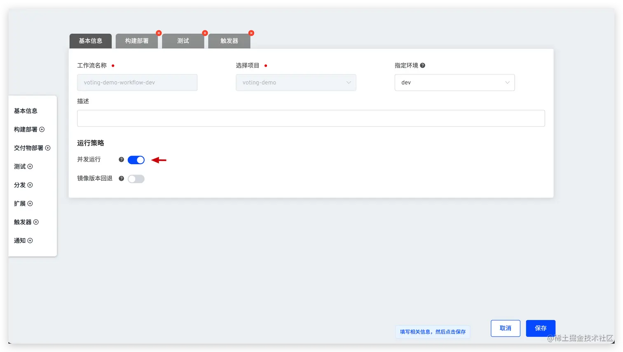Viewport: 623px width, 352px height.
Task: Click help icon beside 并发运行
Action: [x=121, y=159]
